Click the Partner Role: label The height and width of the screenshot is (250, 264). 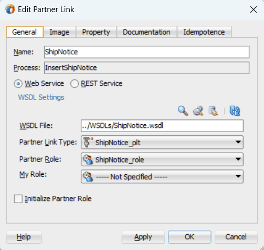click(40, 159)
